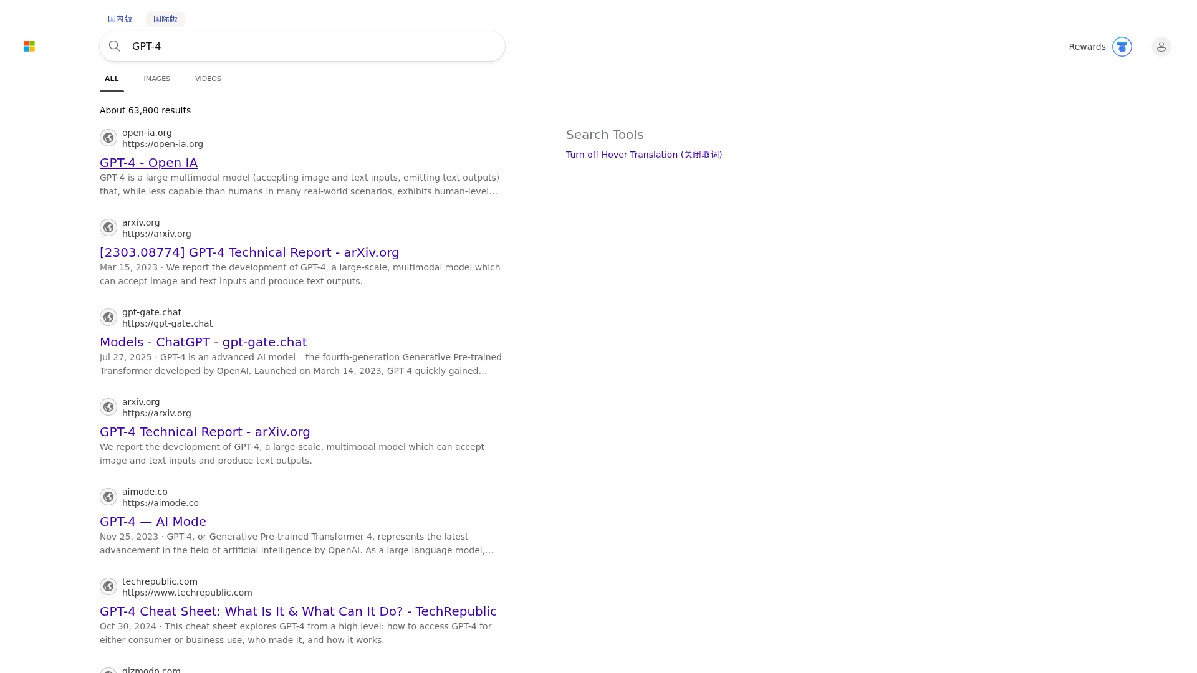This screenshot has height=673, width=1197.
Task: Click the https://www.techrepublic.com URL text
Action: point(187,593)
